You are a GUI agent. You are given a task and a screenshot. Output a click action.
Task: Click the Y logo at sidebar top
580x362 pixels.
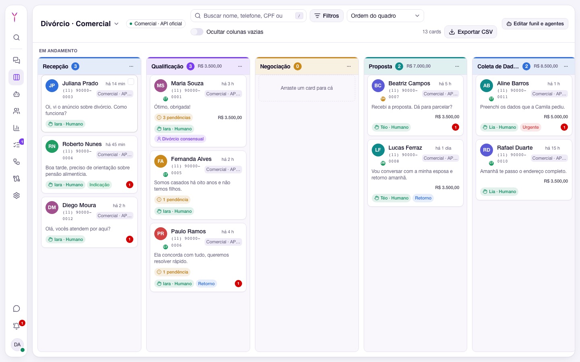tap(15, 17)
